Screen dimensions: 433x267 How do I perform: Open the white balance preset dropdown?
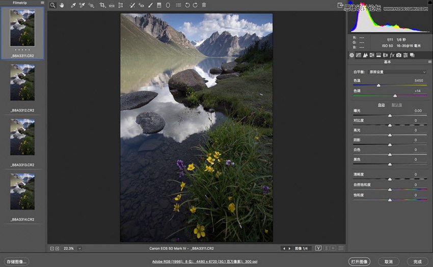click(x=397, y=72)
